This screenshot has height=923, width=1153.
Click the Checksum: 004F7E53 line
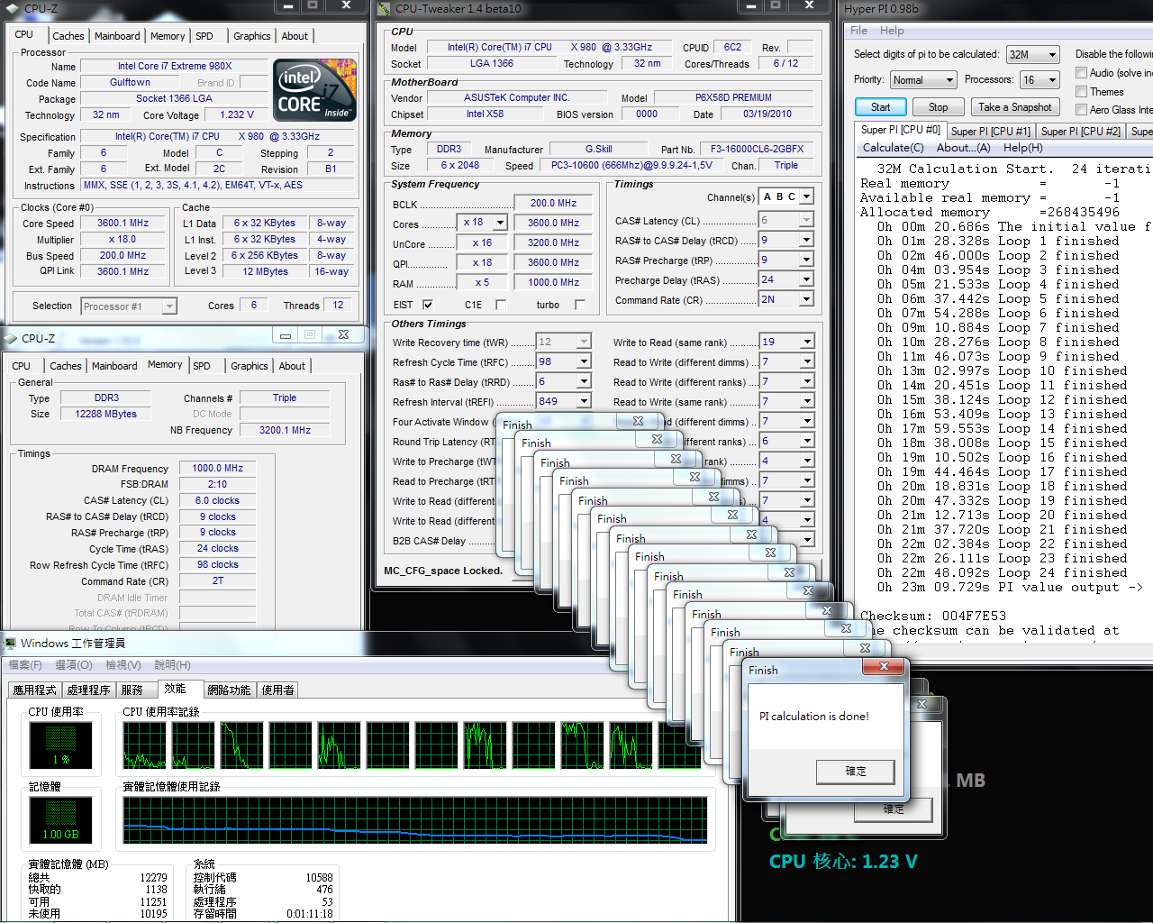click(933, 616)
